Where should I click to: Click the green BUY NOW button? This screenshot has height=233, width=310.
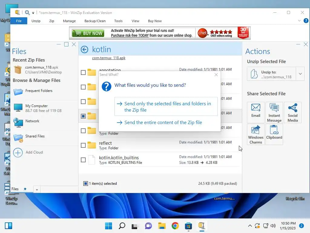pyautogui.click(x=88, y=33)
